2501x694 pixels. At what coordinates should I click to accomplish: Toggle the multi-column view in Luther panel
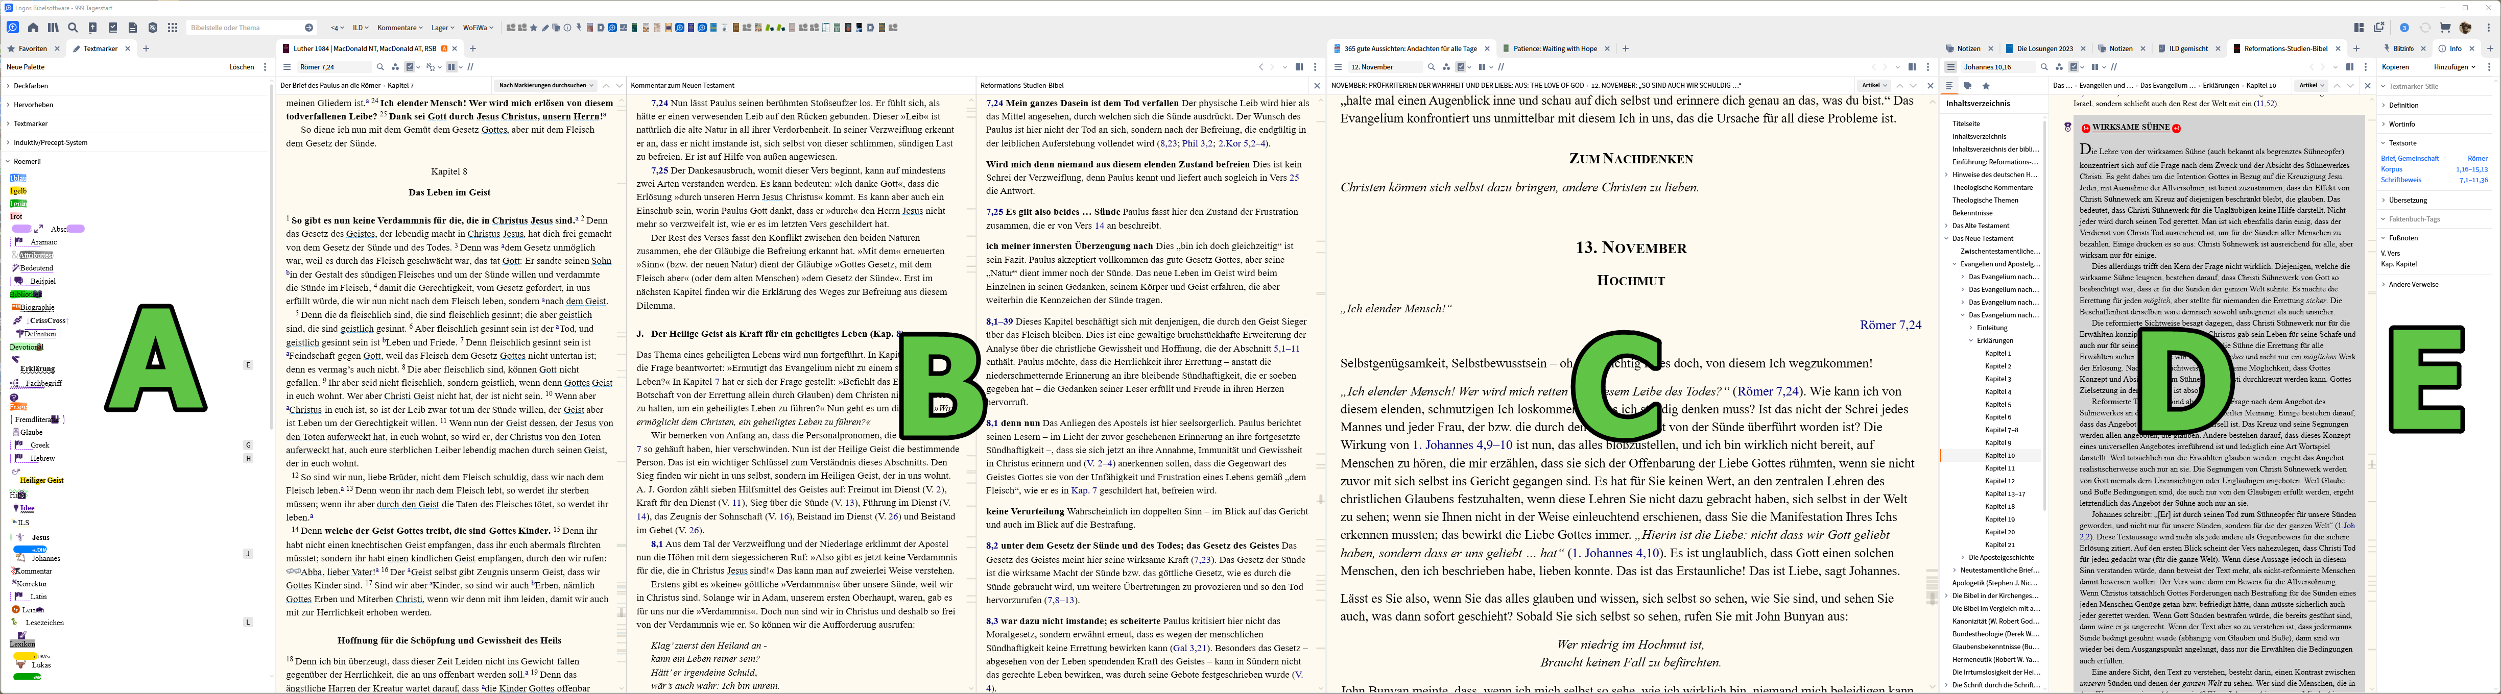point(451,67)
